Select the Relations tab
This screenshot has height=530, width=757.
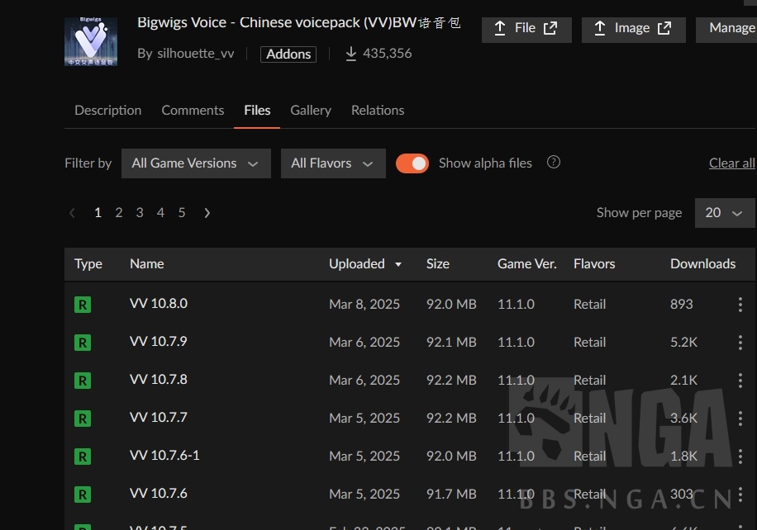point(377,110)
